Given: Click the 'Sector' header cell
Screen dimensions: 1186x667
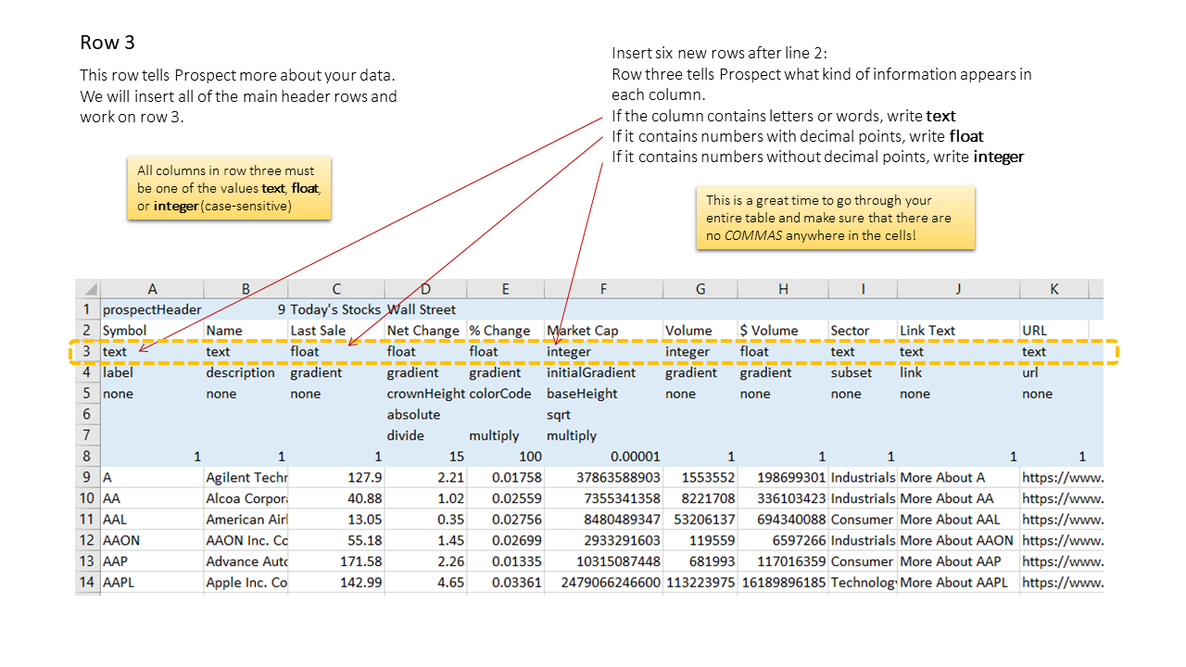Looking at the screenshot, I should [863, 331].
